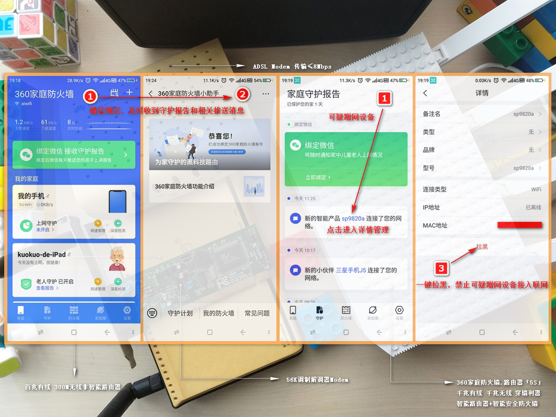Go back from the 详情 screen
The height and width of the screenshot is (417, 556).
click(x=425, y=93)
